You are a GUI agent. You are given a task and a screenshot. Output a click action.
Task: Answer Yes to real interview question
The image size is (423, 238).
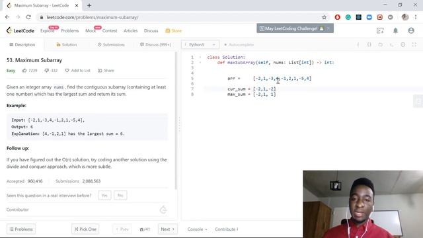click(x=104, y=195)
